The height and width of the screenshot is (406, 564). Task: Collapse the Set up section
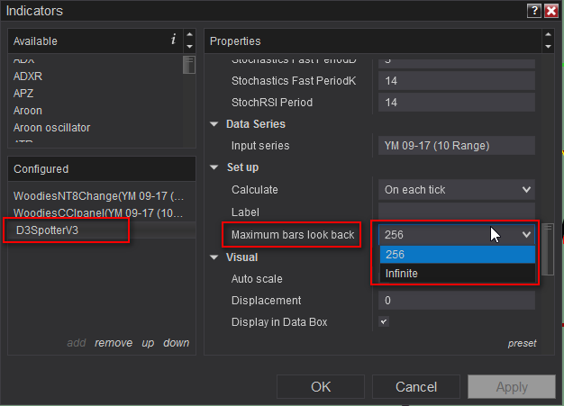click(214, 167)
